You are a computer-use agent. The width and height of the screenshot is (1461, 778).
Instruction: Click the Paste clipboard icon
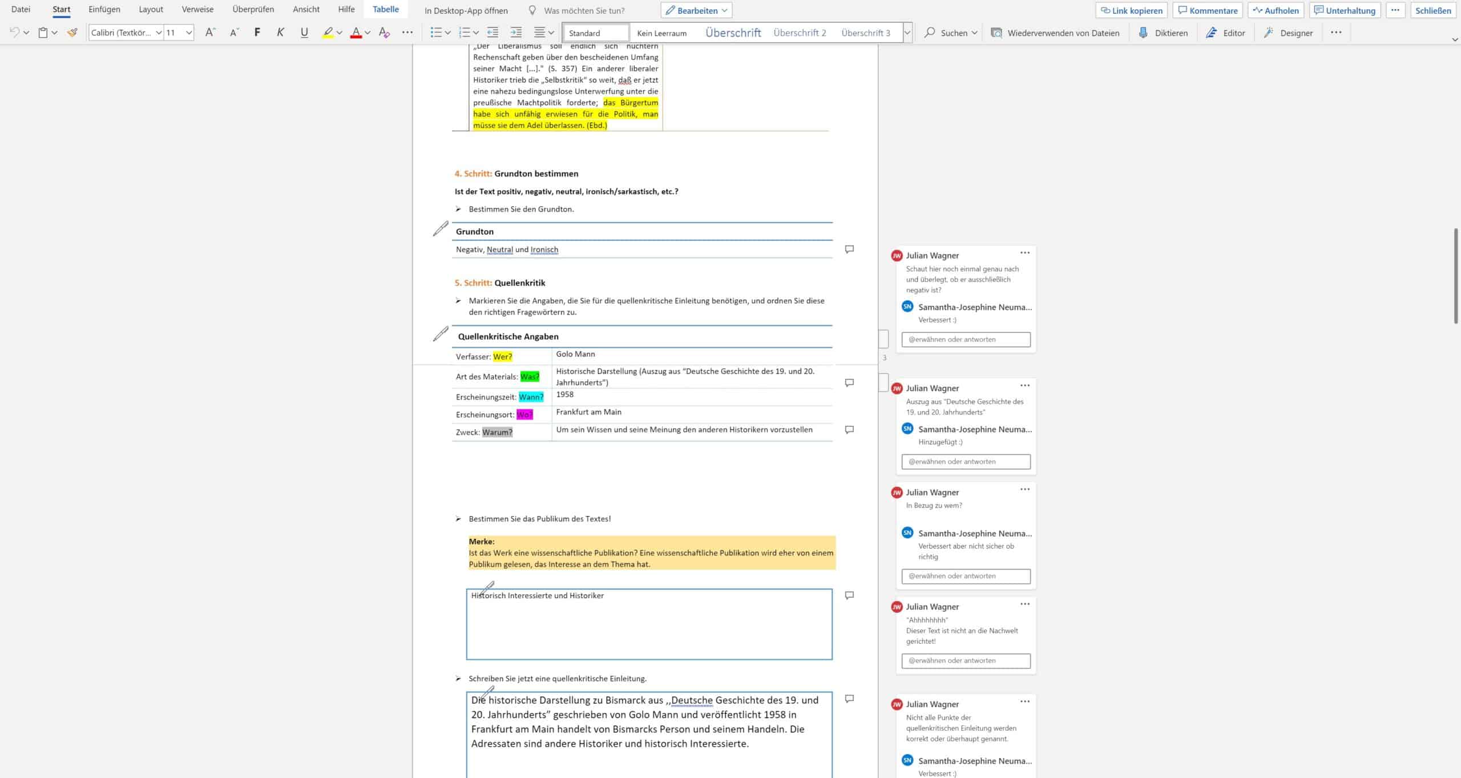click(x=43, y=33)
